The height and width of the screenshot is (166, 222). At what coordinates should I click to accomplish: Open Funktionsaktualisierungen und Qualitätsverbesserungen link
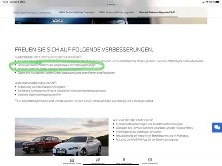tap(149, 124)
